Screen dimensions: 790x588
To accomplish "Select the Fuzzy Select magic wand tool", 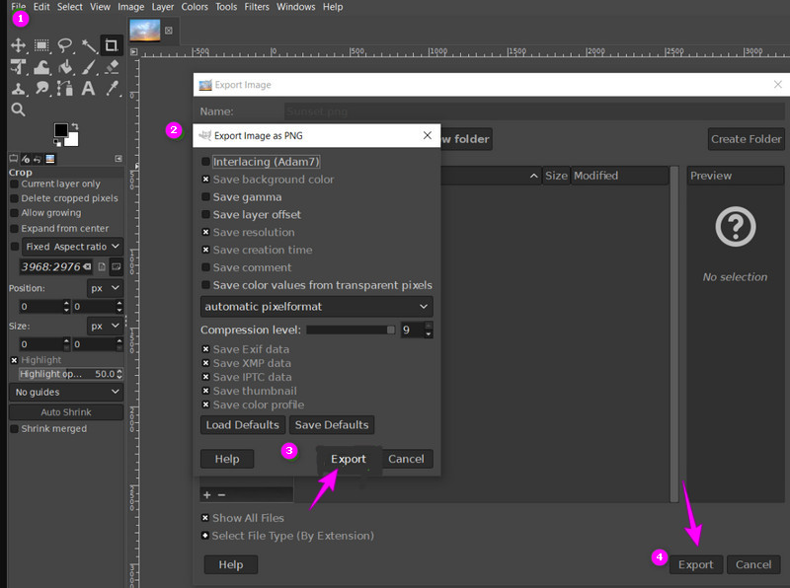I will click(x=89, y=45).
